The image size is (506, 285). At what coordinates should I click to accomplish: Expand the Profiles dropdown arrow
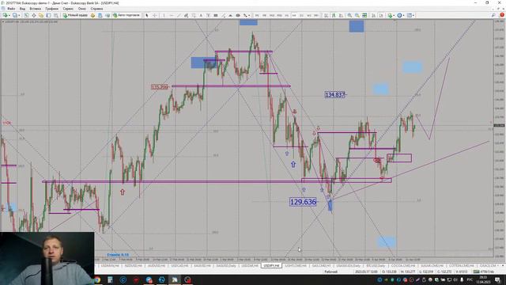click(x=19, y=15)
